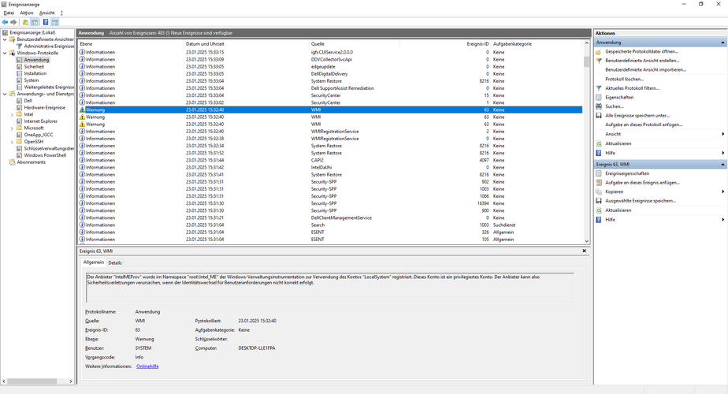Select Hardware-Ereignisse in the tree
This screenshot has width=728, height=394.
click(45, 107)
